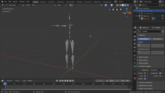Screen dimensions: 165x93
Task: Open the Keying popover
Action: tap(18, 81)
